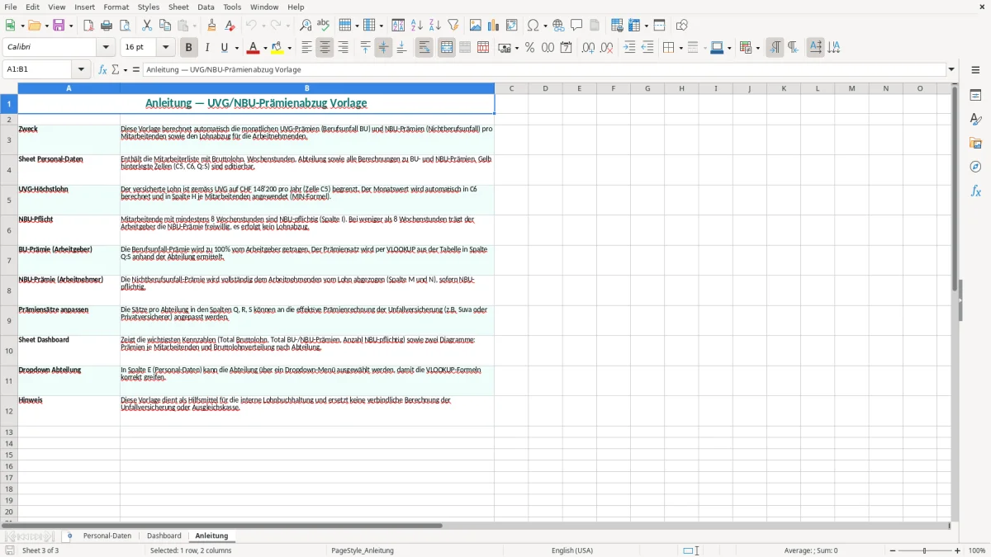The height and width of the screenshot is (557, 991).
Task: Sort ascending A to Z
Action: [x=417, y=26]
